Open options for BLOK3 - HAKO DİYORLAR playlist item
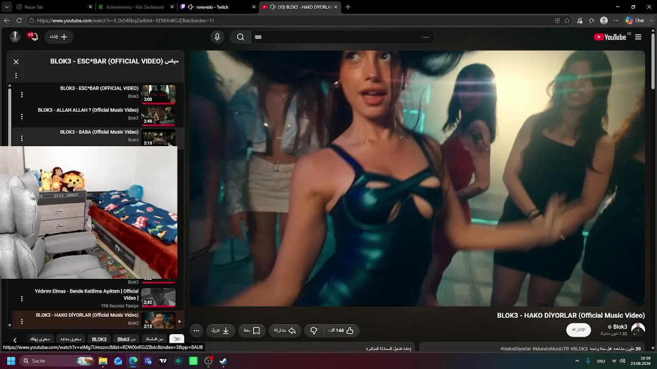The height and width of the screenshot is (369, 657). click(x=22, y=321)
